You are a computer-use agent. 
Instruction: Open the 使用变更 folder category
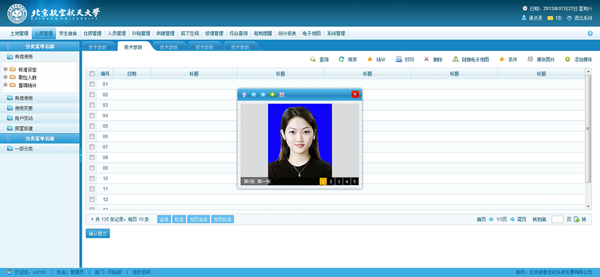click(x=39, y=108)
